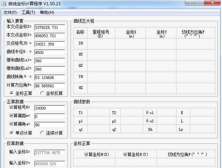
Task: Minimize the program window
Action: click(190, 3)
